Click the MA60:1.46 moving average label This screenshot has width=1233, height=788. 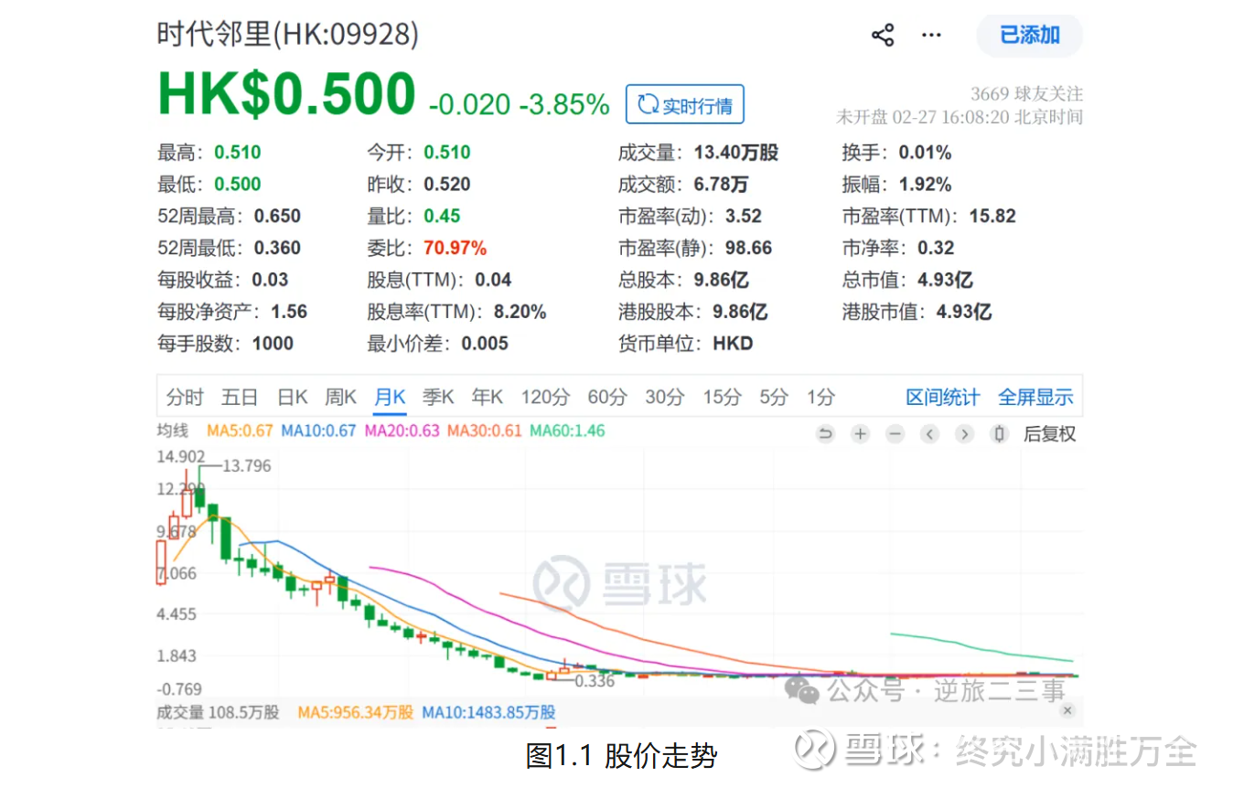click(567, 431)
